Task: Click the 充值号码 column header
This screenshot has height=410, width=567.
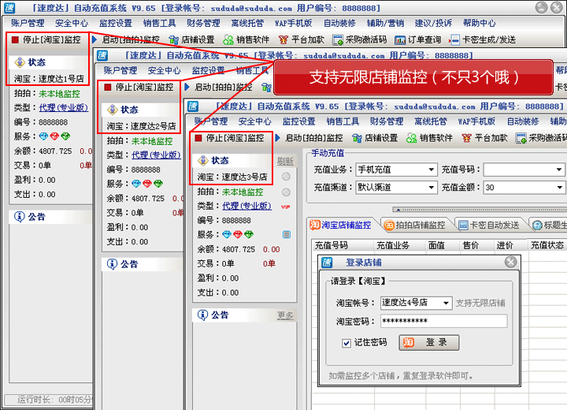Action: (x=342, y=245)
